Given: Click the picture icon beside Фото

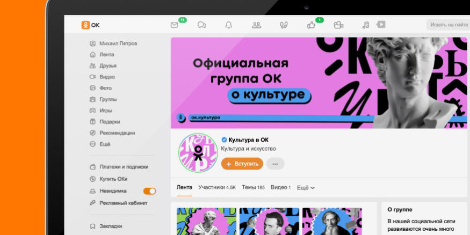Looking at the screenshot, I should (x=92, y=88).
